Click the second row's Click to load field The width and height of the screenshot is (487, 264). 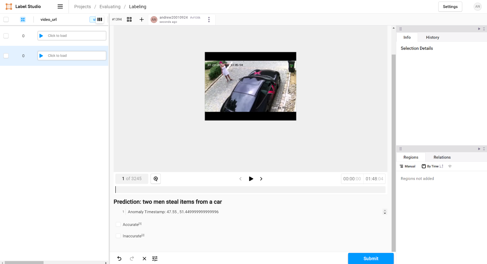72,56
